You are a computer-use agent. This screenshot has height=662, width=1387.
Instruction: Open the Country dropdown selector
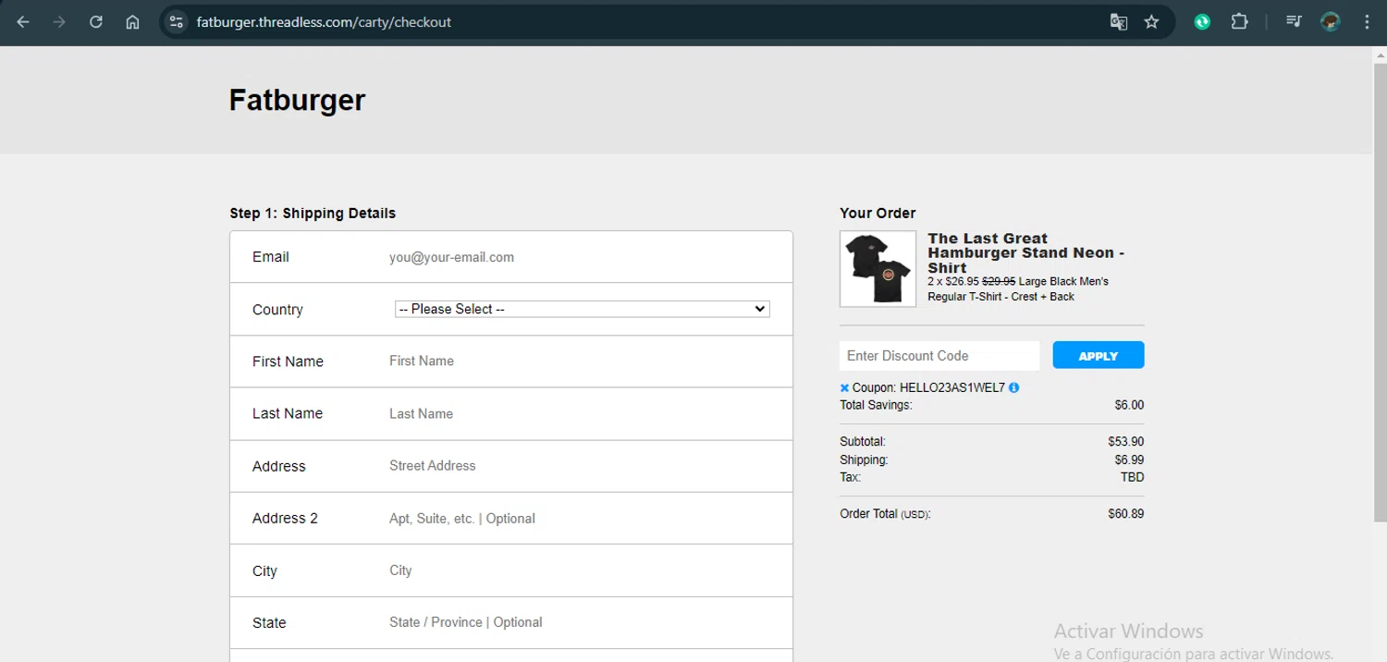click(x=582, y=309)
